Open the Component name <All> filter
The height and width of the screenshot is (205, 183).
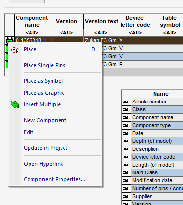tap(32, 33)
